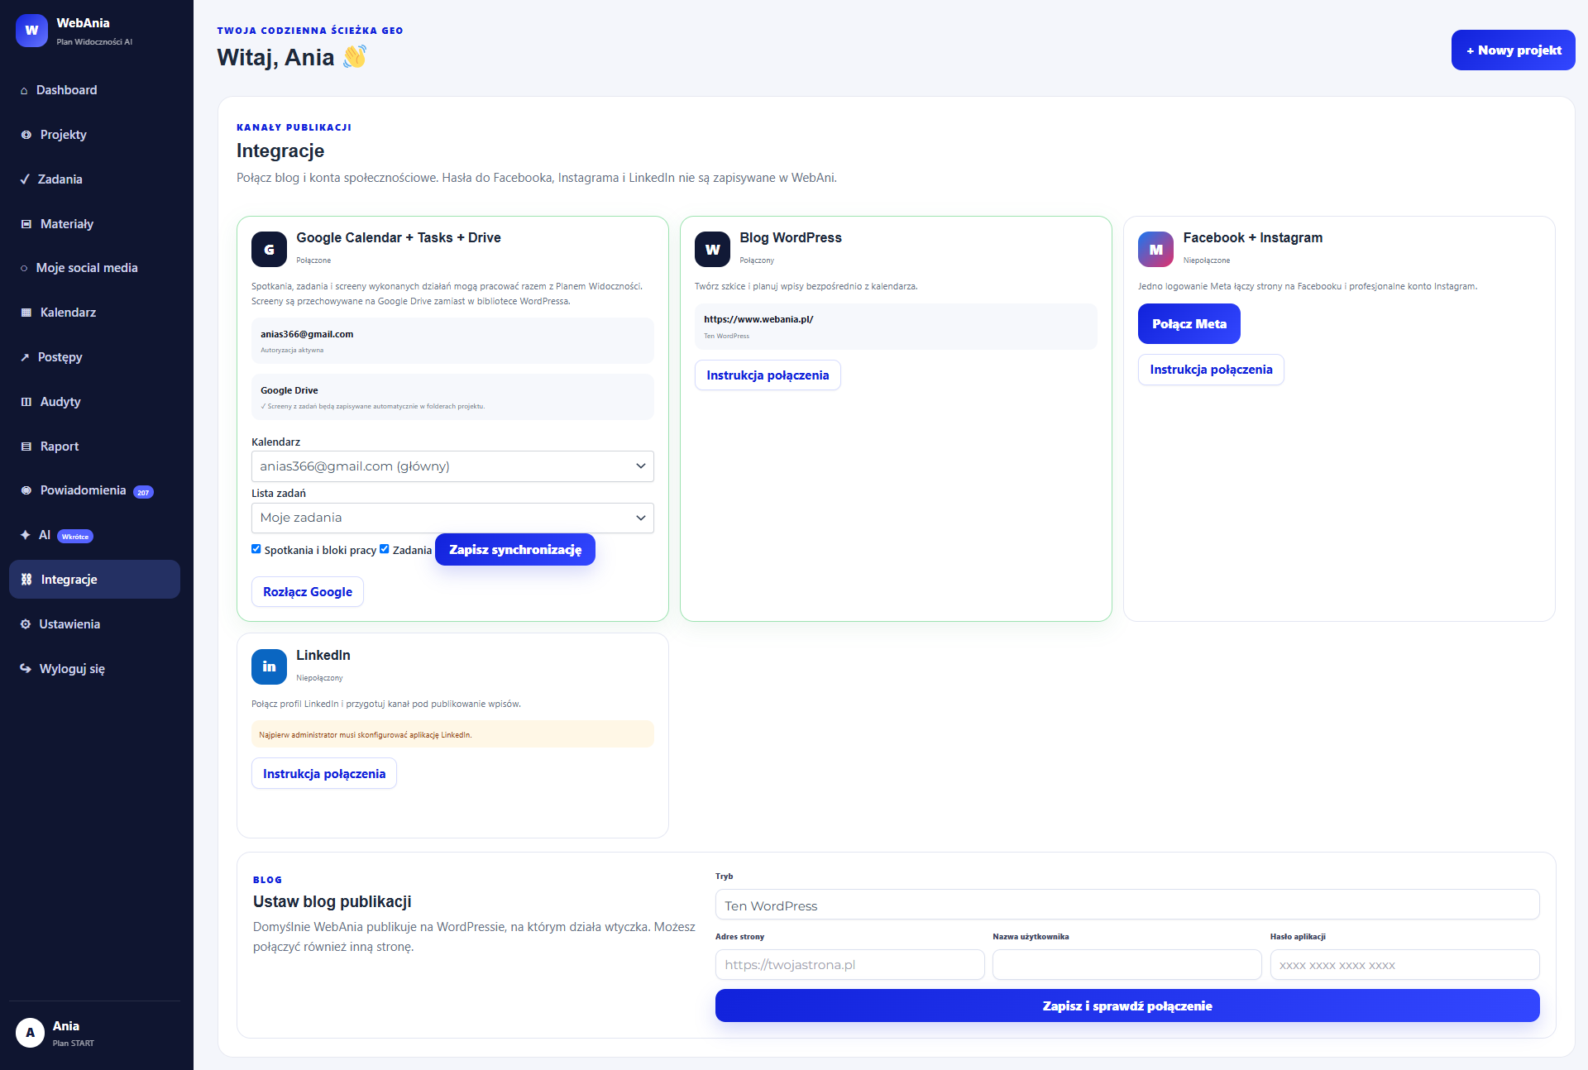This screenshot has width=1588, height=1070.
Task: Click the Audyty sidebar icon
Action: click(26, 402)
